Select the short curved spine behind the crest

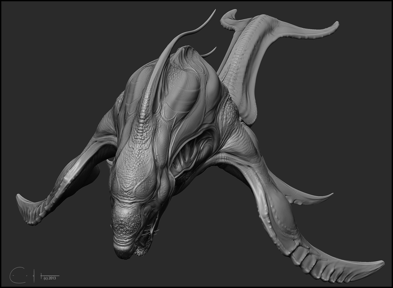pyautogui.click(x=212, y=51)
